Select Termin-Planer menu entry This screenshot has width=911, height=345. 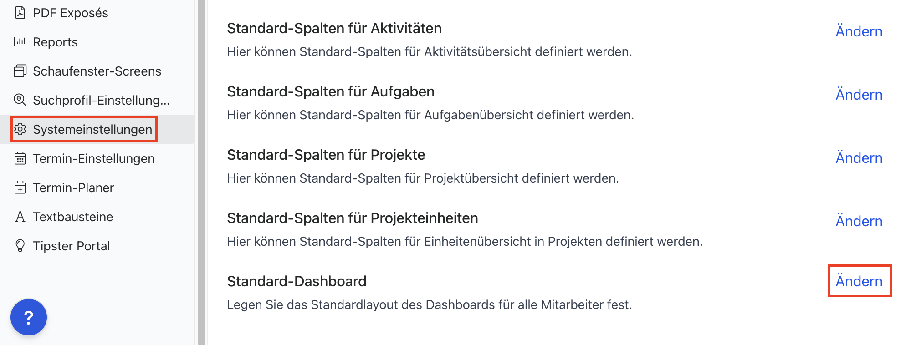coord(73,188)
